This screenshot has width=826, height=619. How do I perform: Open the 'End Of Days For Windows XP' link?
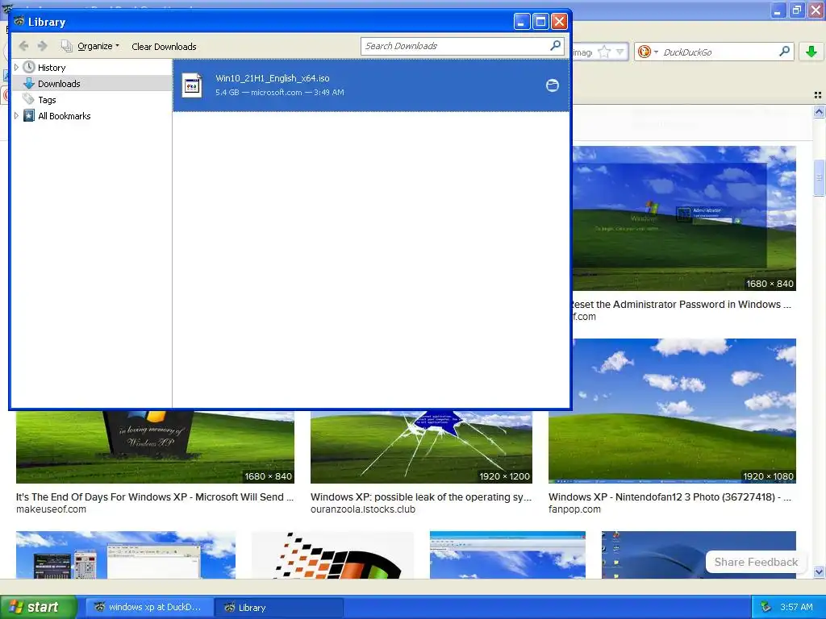click(155, 496)
